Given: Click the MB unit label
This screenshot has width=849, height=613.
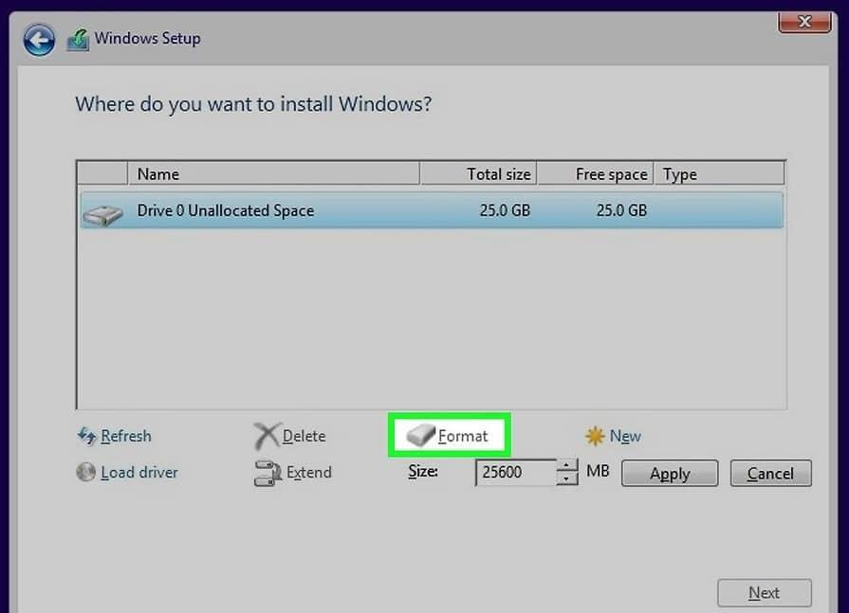Looking at the screenshot, I should (x=598, y=471).
